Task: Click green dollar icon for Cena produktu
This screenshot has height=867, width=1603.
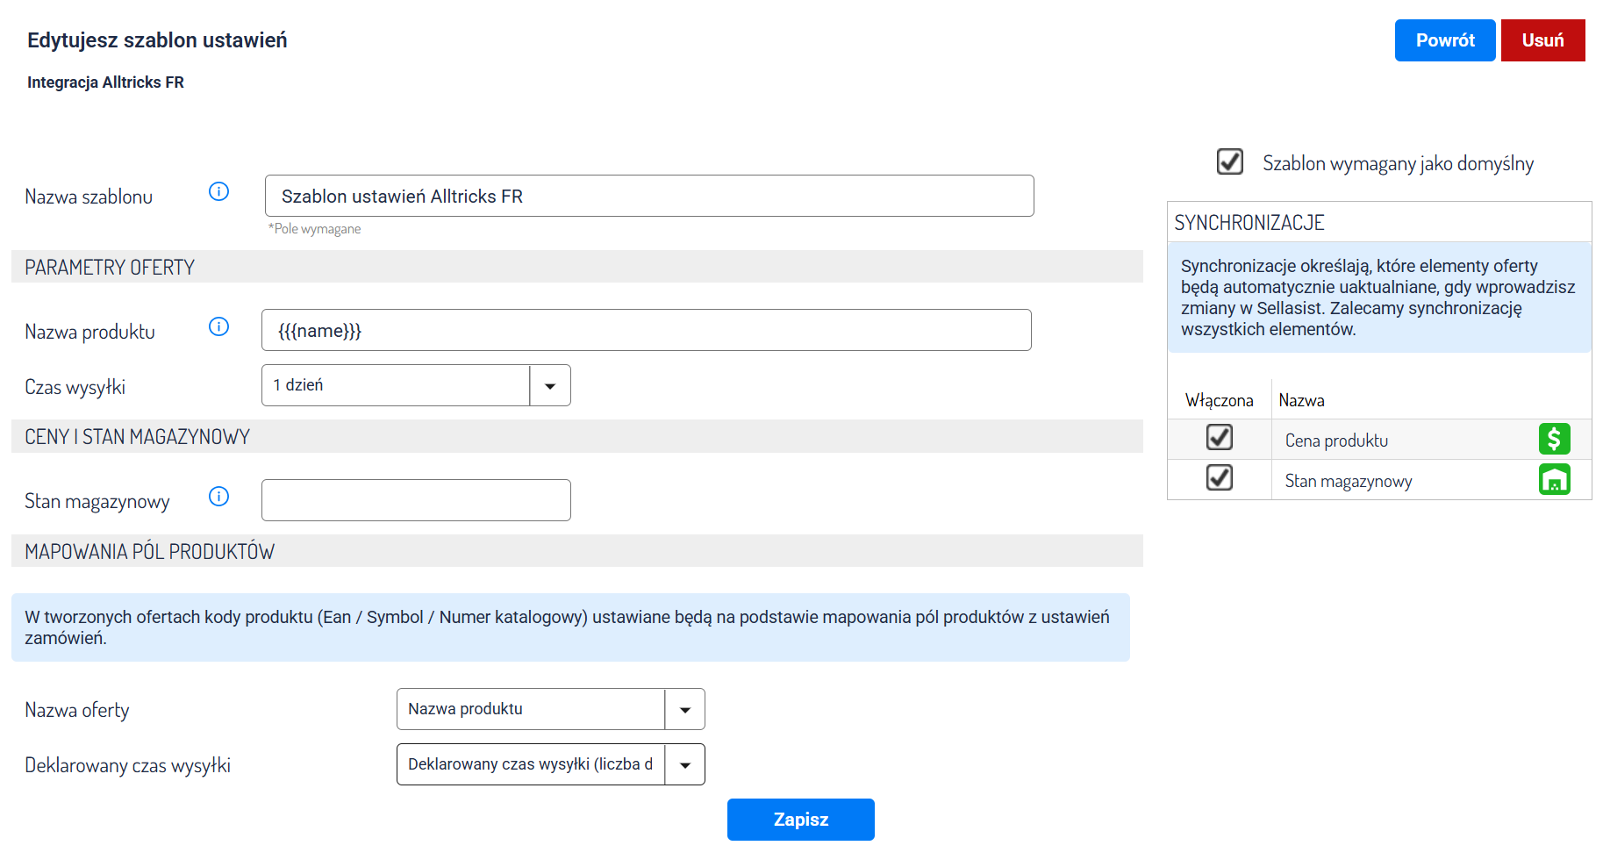Action: [1554, 439]
